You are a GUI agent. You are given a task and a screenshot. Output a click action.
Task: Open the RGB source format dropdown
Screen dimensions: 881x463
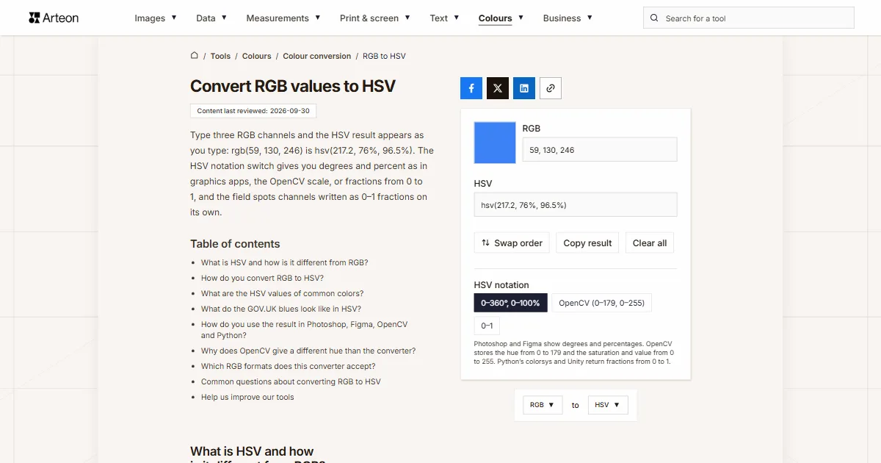tap(543, 405)
